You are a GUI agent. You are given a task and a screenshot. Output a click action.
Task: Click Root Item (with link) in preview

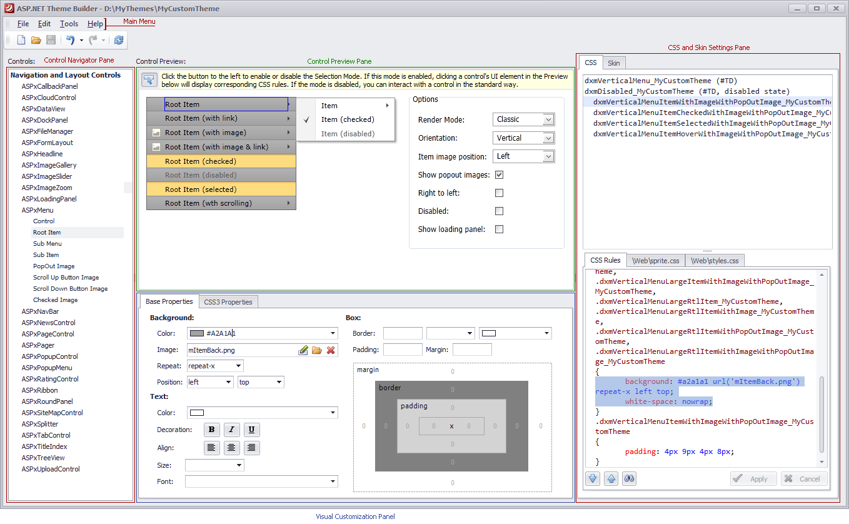221,118
